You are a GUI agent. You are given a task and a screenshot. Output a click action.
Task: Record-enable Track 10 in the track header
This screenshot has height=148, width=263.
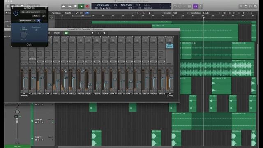coord(42,123)
